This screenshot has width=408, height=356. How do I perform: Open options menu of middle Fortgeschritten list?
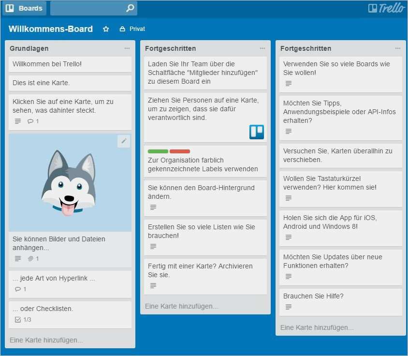[x=262, y=48]
